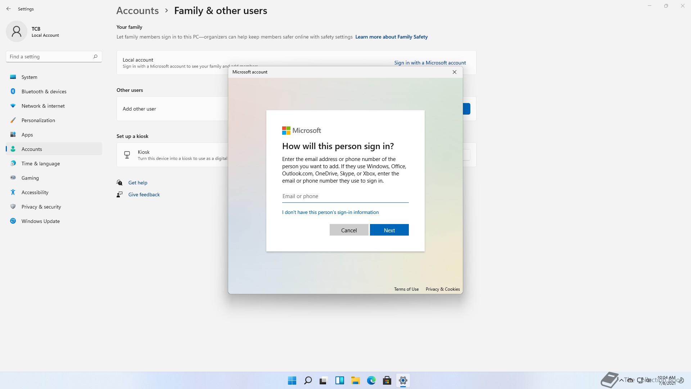Select the Network & internet wifi icon

pyautogui.click(x=13, y=106)
